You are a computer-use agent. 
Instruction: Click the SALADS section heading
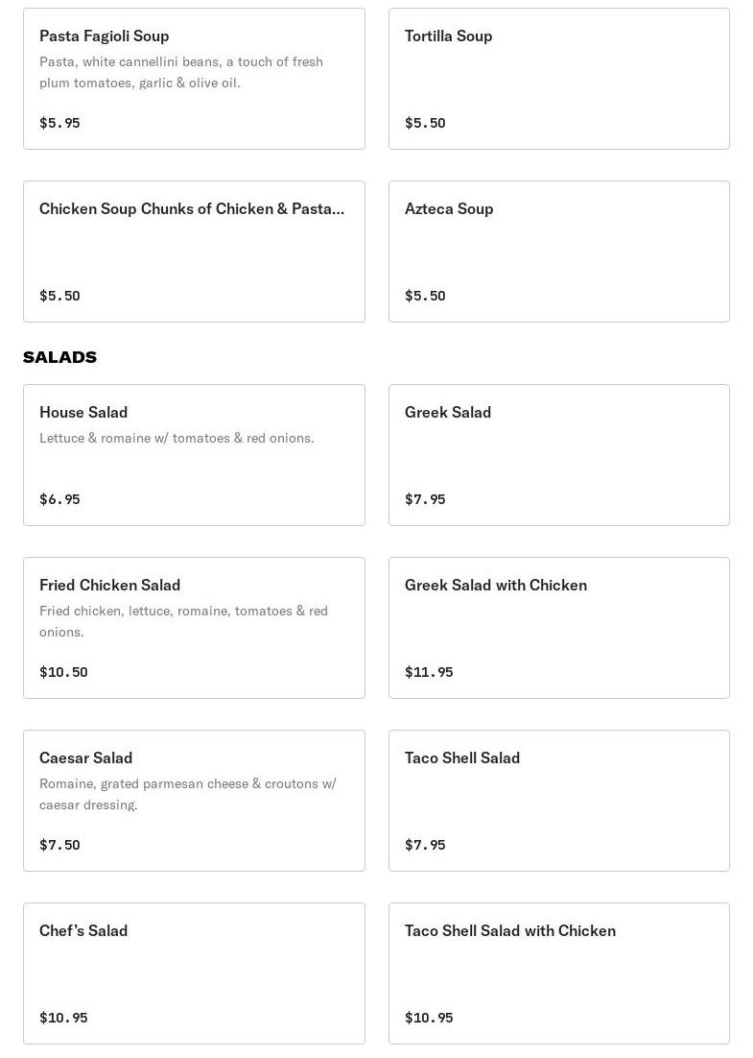[x=59, y=357]
